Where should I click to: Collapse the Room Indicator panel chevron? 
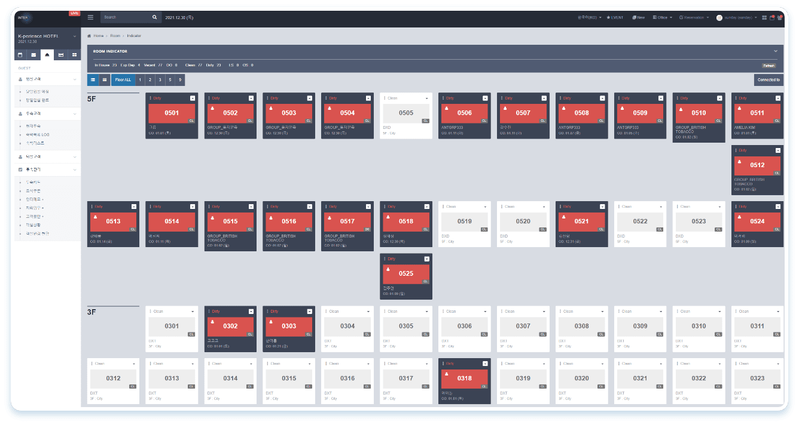click(776, 51)
